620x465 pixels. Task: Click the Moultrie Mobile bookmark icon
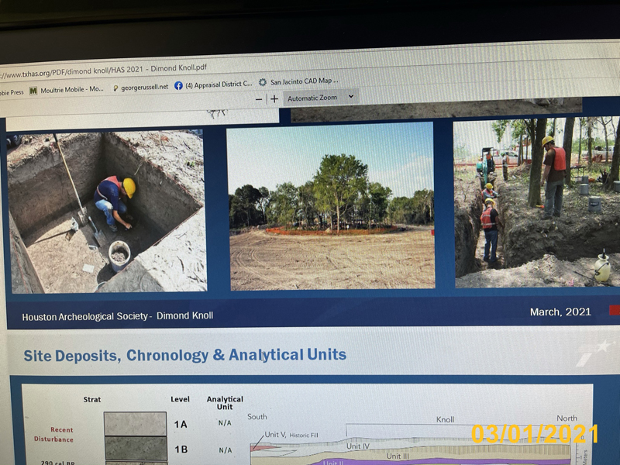33,91
